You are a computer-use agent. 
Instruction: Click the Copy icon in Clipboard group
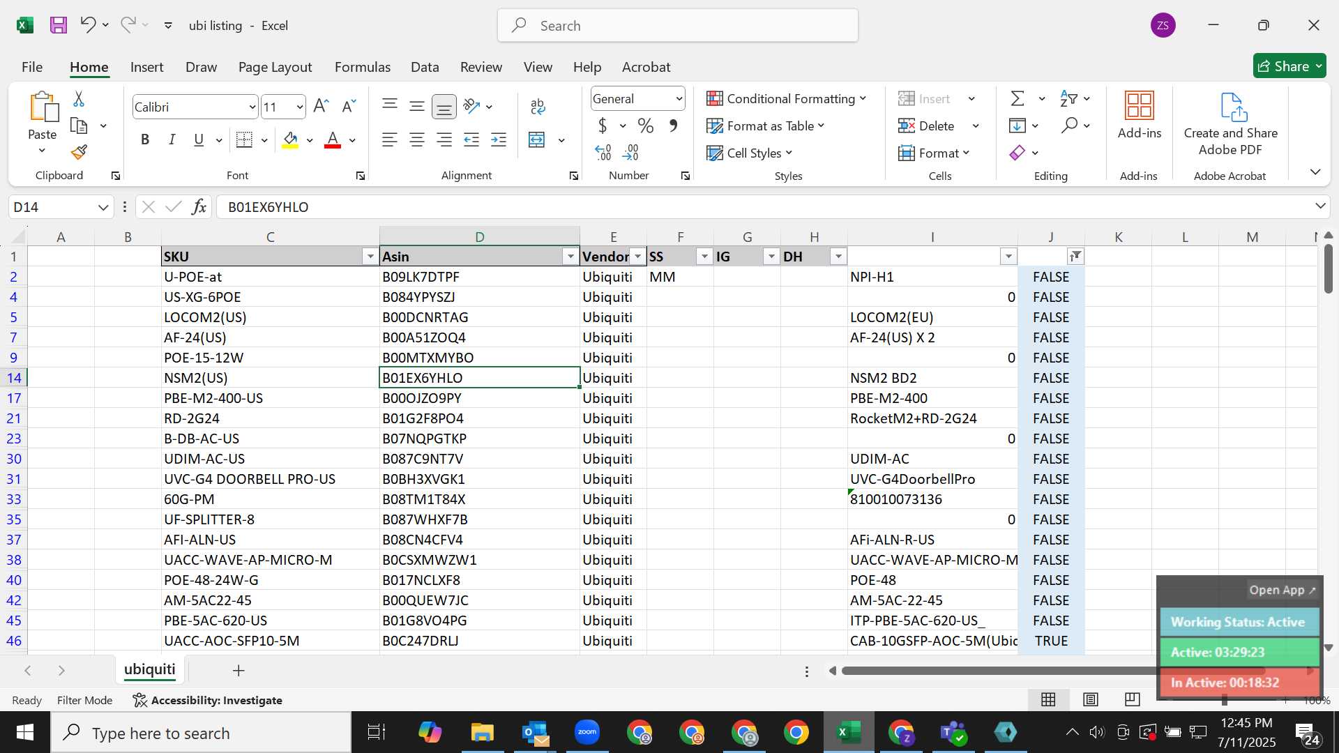click(x=80, y=126)
